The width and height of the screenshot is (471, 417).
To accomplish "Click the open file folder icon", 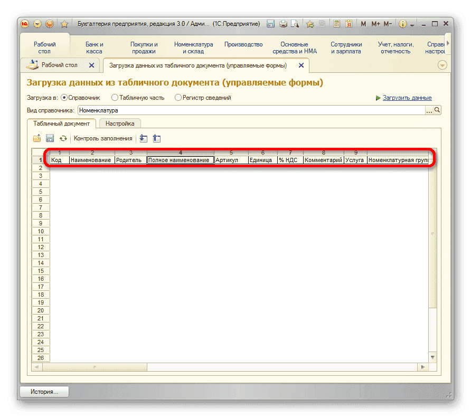I will (x=37, y=138).
